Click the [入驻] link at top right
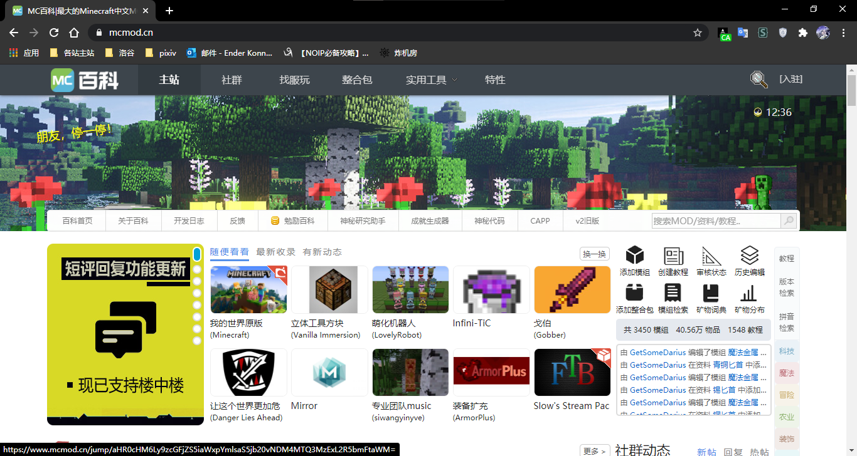The image size is (857, 456). point(791,80)
